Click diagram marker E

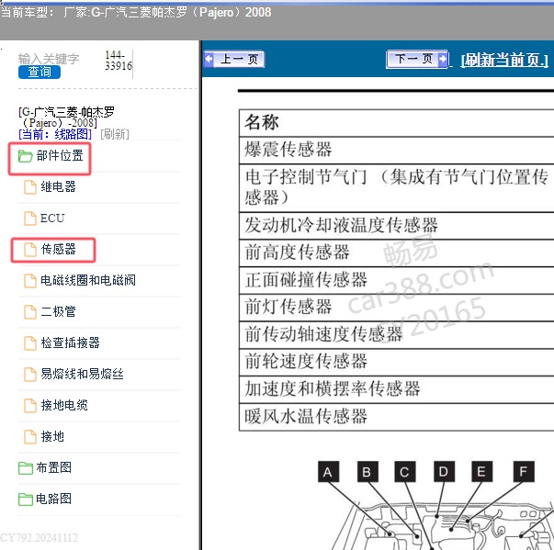pyautogui.click(x=481, y=472)
